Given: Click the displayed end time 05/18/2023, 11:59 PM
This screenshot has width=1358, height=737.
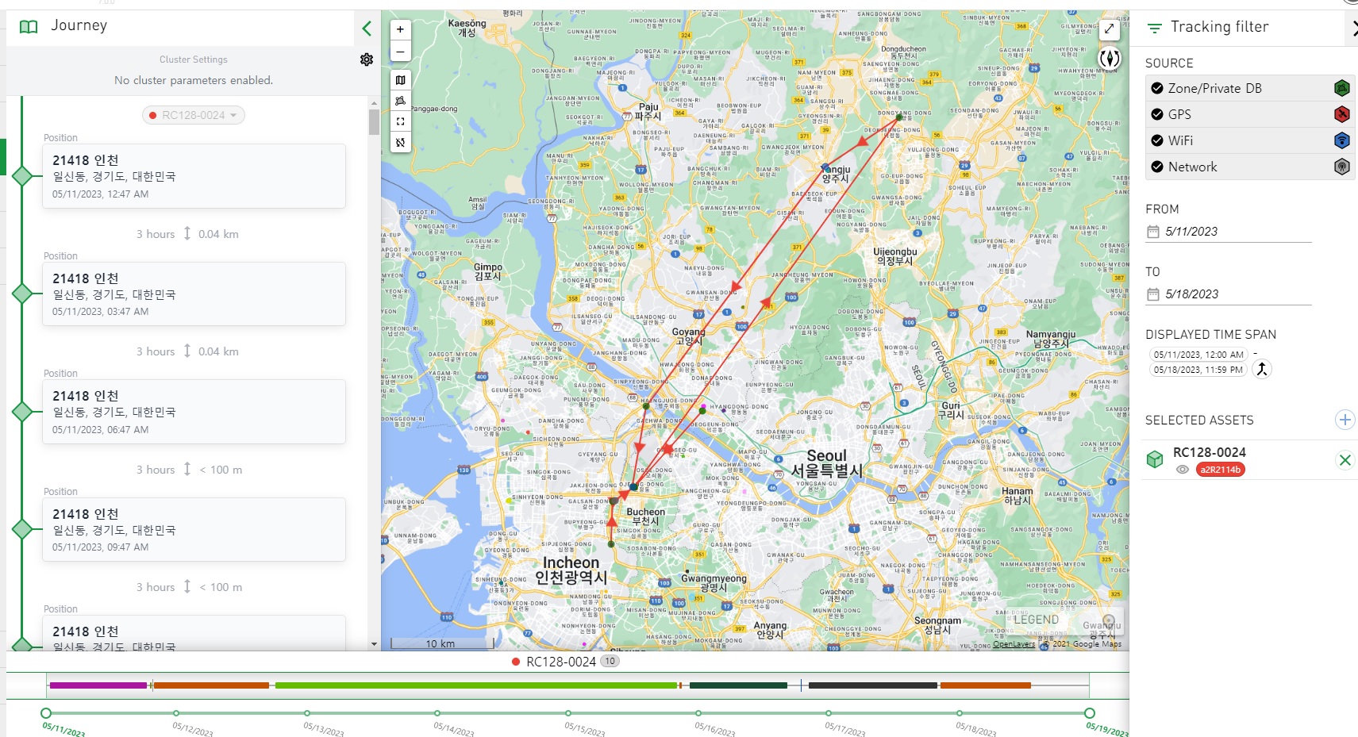Looking at the screenshot, I should [x=1198, y=370].
